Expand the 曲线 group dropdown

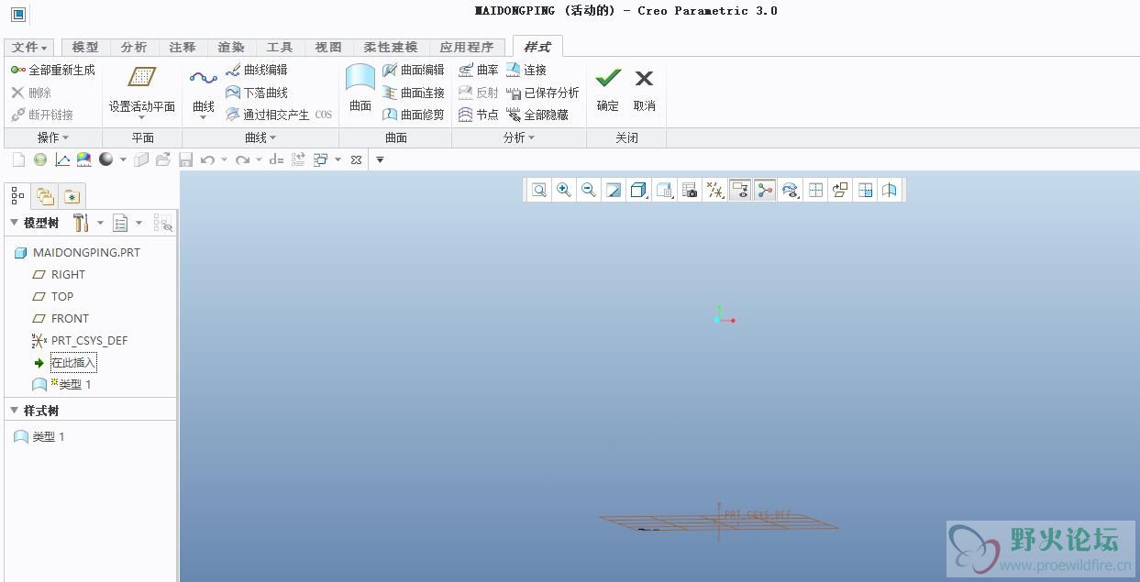click(x=260, y=137)
